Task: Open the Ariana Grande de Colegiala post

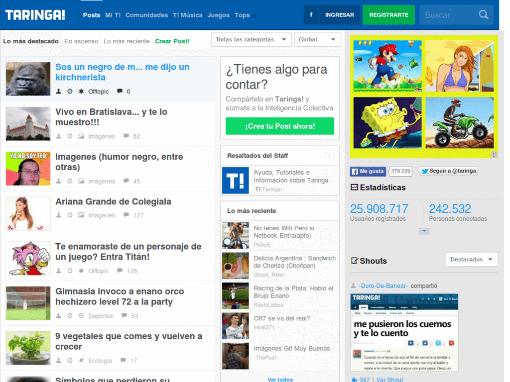Action: (113, 202)
